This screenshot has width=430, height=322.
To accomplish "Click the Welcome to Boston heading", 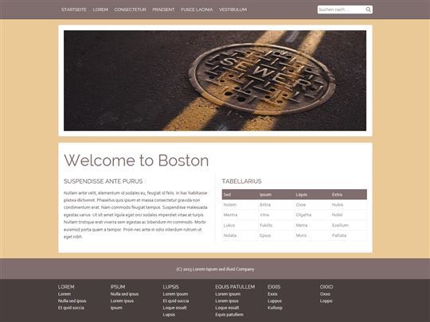I will pos(136,160).
